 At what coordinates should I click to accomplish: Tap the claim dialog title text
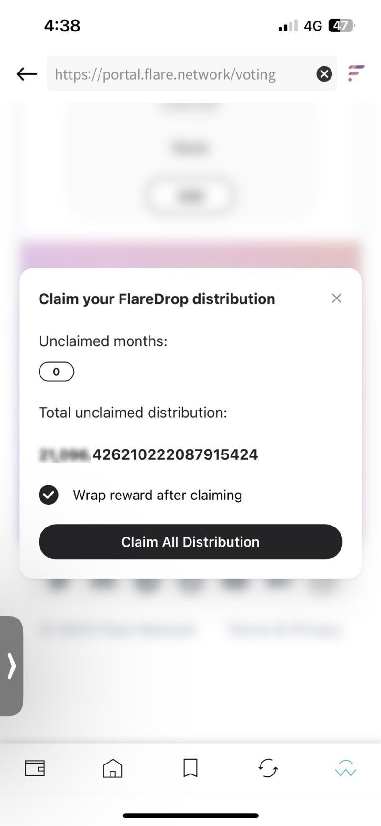point(157,299)
